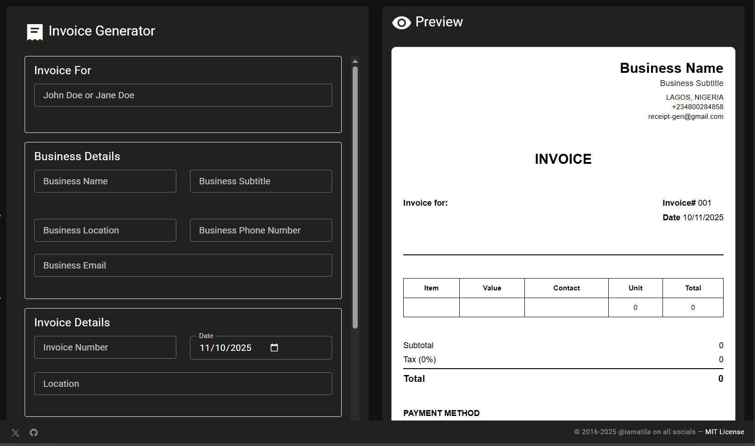This screenshot has width=755, height=446.
Task: Click the @iamatila credit link
Action: pos(633,431)
